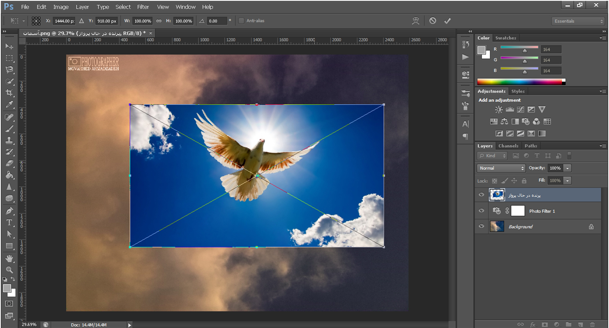Switch to the Paths tab
The image size is (609, 328).
[x=531, y=146]
